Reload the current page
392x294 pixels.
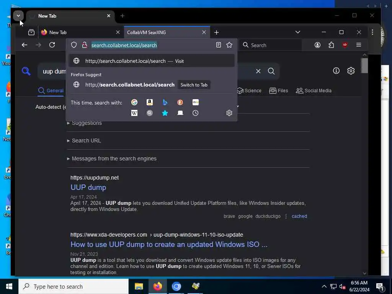(x=52, y=45)
